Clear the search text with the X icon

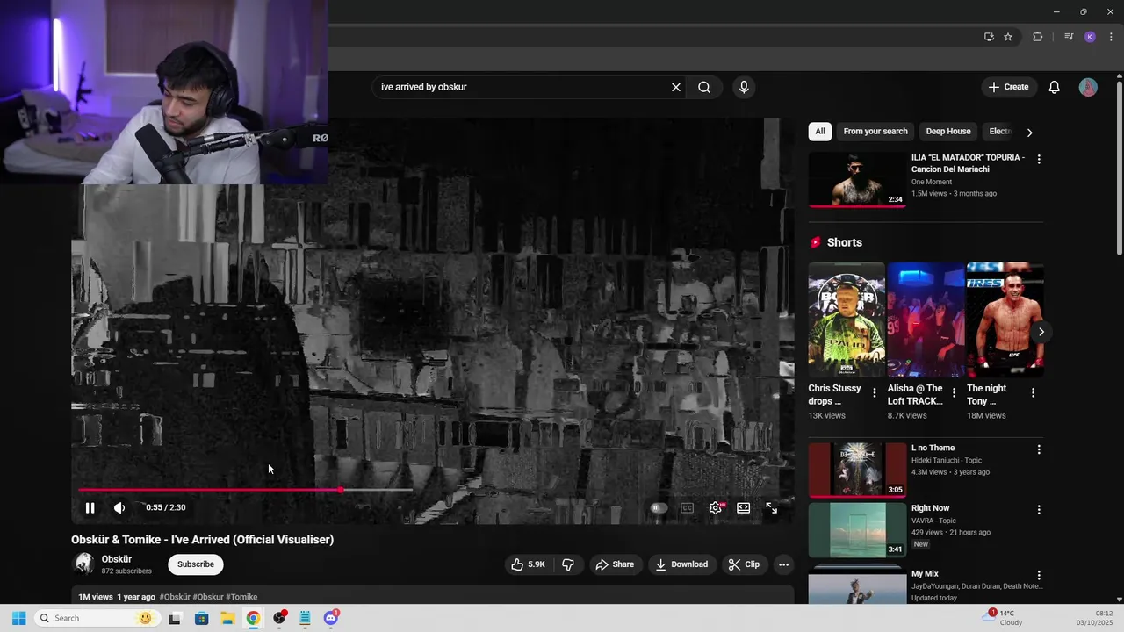[x=676, y=87]
